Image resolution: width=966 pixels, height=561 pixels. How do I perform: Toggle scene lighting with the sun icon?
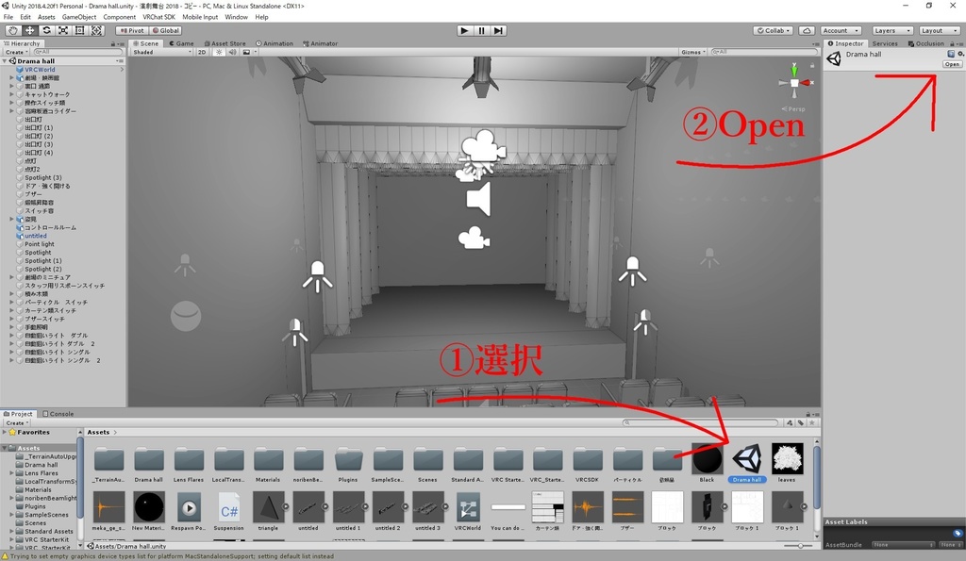point(220,52)
